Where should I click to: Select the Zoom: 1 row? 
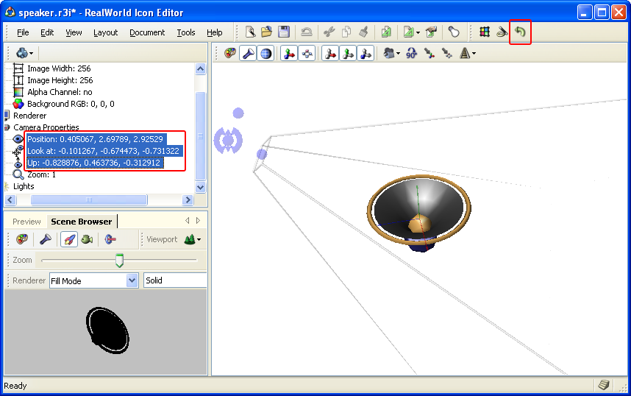41,174
